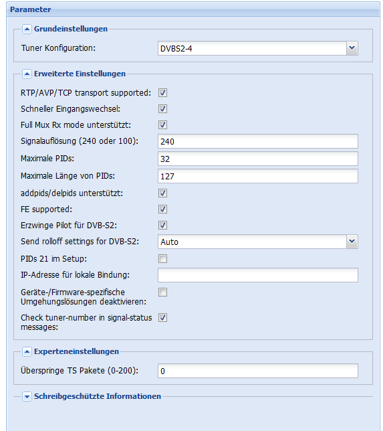Disable Full Mux Rx mode unterstützt
Image resolution: width=383 pixels, height=431 pixels.
(162, 124)
